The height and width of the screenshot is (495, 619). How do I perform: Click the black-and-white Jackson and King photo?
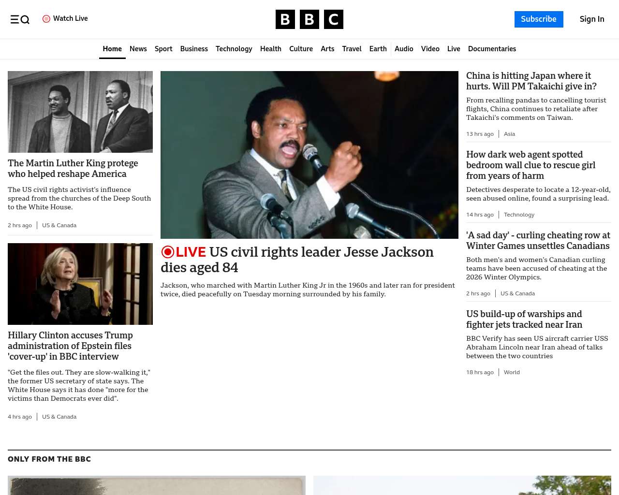(x=80, y=112)
